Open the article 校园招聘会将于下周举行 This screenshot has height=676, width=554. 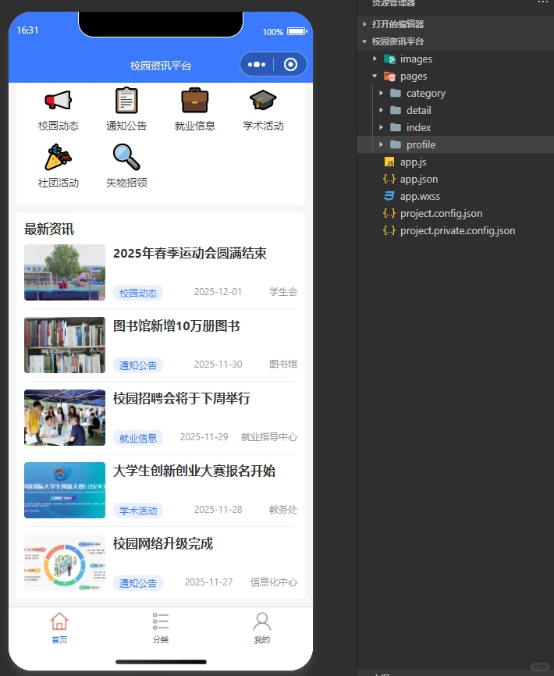tap(181, 398)
